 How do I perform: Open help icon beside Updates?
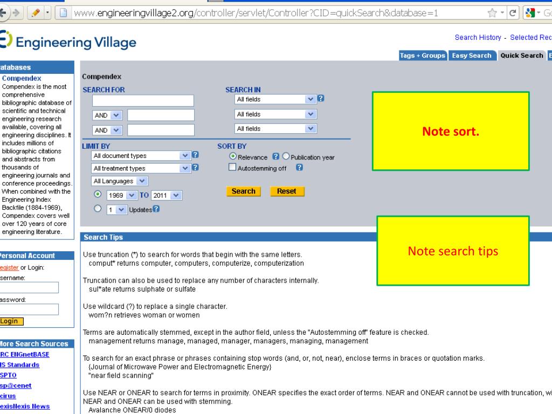click(x=156, y=209)
